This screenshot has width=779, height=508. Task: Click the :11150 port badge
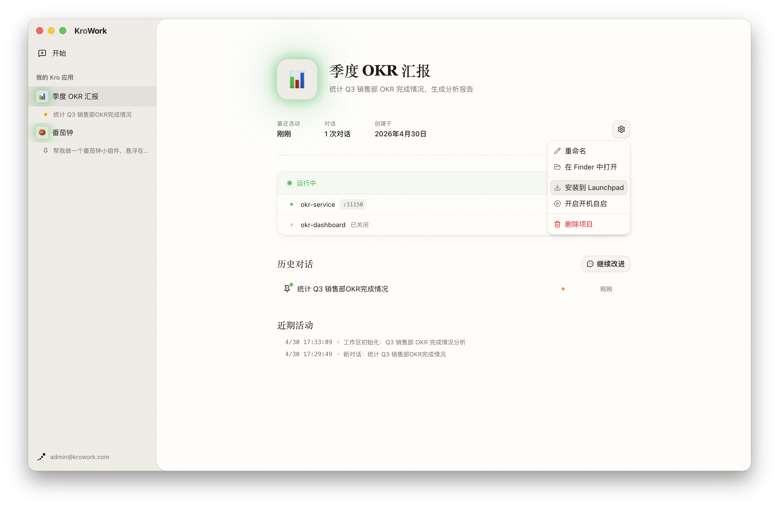(x=353, y=204)
